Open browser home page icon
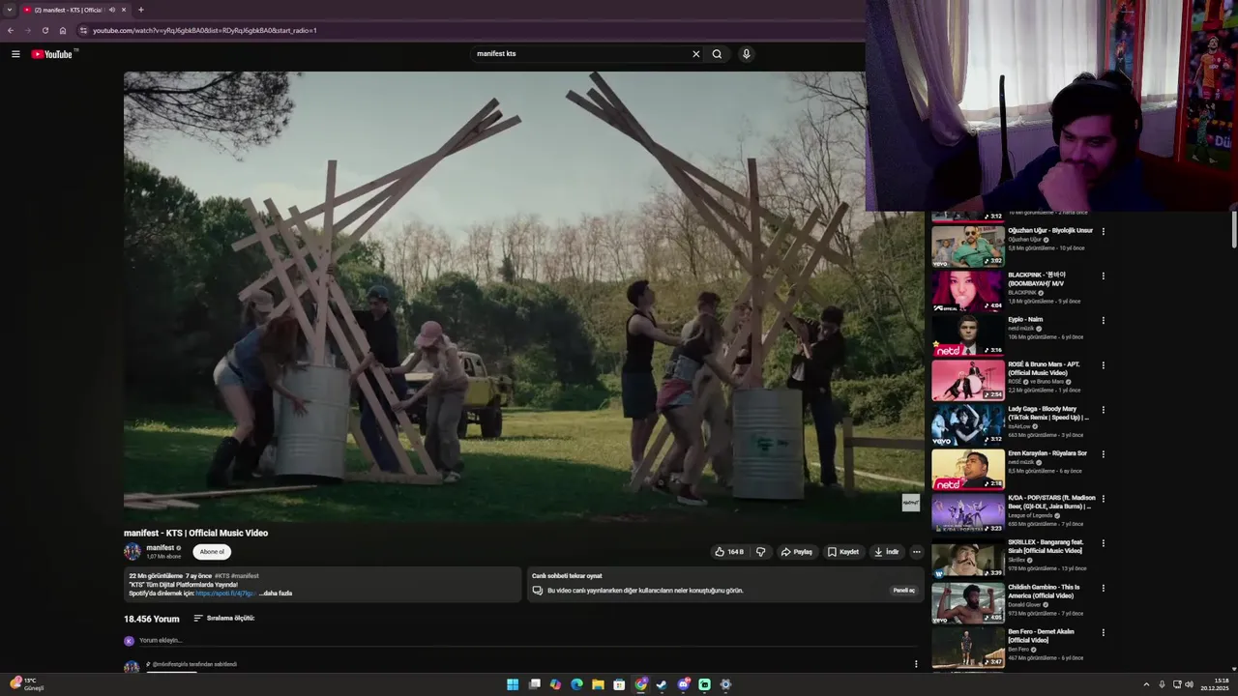Image resolution: width=1238 pixels, height=696 pixels. [63, 30]
